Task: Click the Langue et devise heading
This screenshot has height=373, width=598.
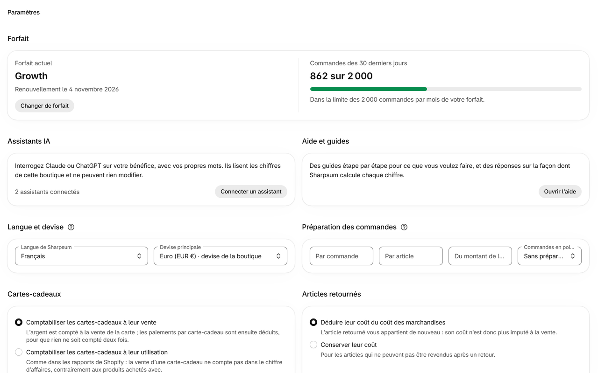Action: (36, 227)
